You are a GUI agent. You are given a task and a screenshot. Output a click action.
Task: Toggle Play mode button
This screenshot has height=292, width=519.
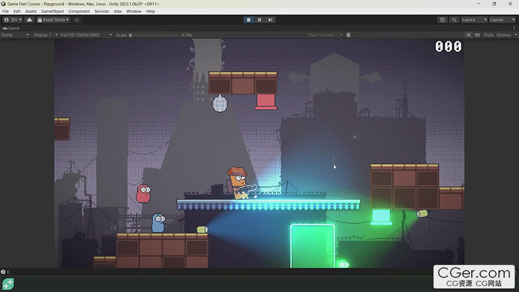tap(249, 19)
